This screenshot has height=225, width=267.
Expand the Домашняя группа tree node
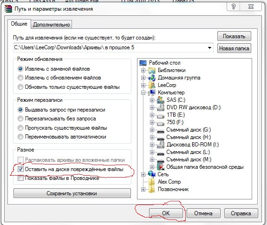[143, 78]
